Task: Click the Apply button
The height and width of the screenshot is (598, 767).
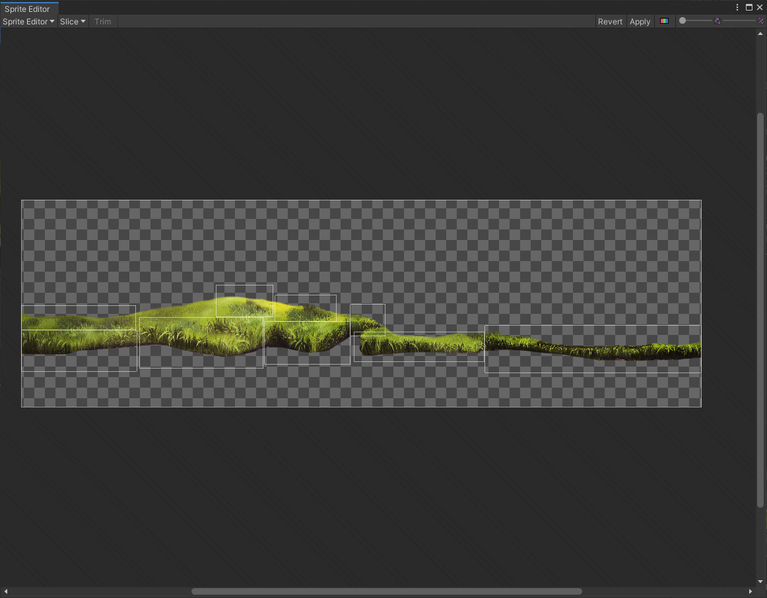Action: coord(639,21)
